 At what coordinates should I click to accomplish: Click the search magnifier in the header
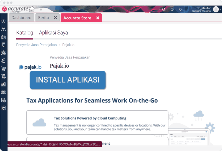164,9
